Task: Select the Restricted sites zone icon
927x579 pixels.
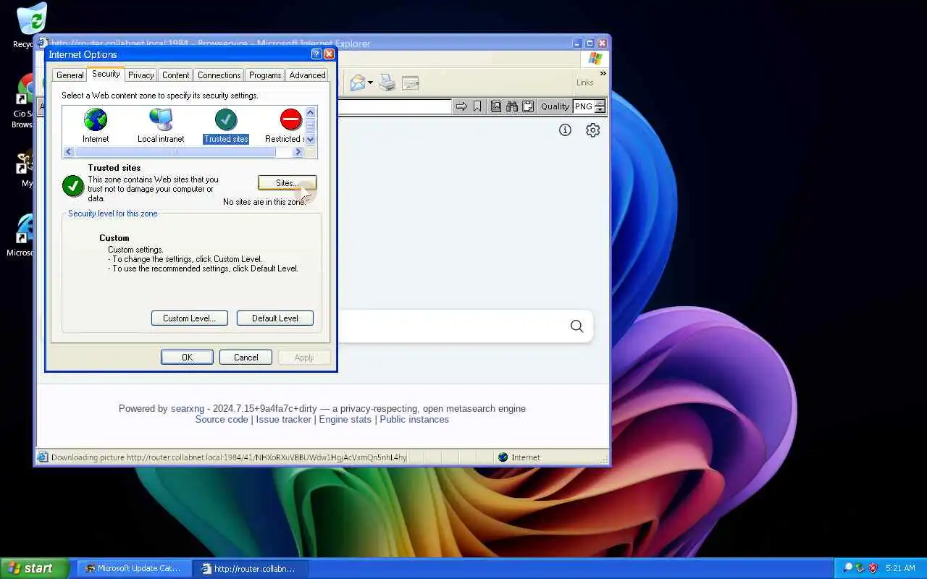Action: coord(290,119)
